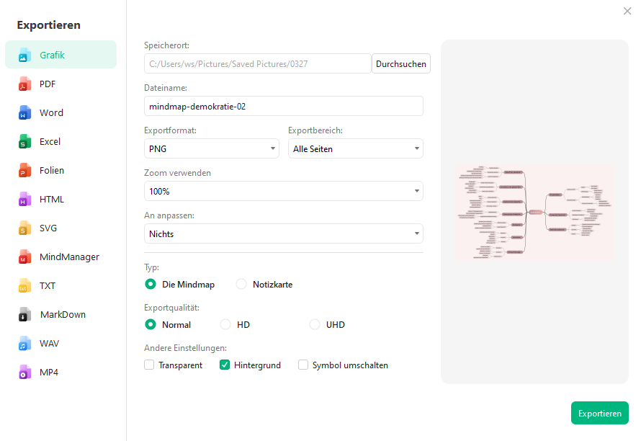Select the Folien presentation icon
641x441 pixels.
coord(25,171)
